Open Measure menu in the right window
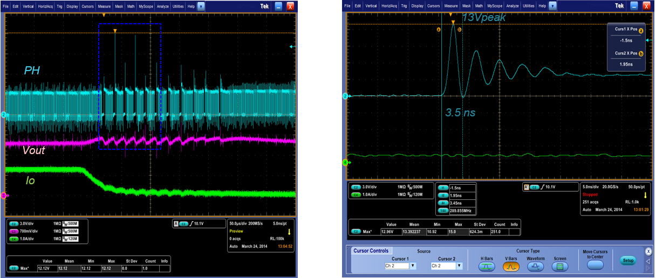This screenshot has height=278, width=656. [x=450, y=6]
